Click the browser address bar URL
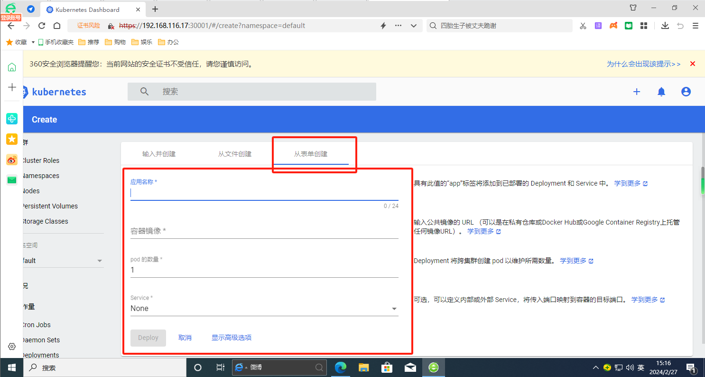The height and width of the screenshot is (377, 705). [x=212, y=26]
